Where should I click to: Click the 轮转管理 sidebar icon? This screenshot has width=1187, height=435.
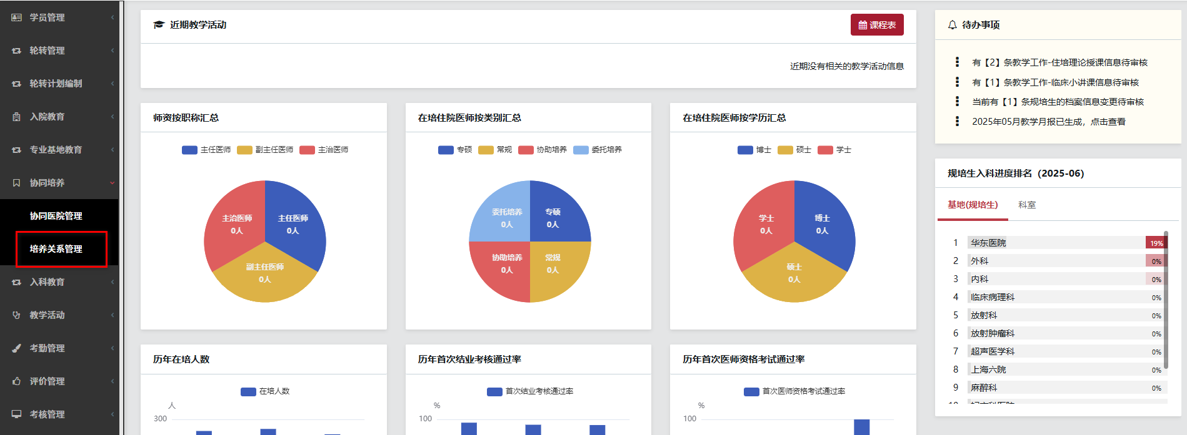(16, 51)
